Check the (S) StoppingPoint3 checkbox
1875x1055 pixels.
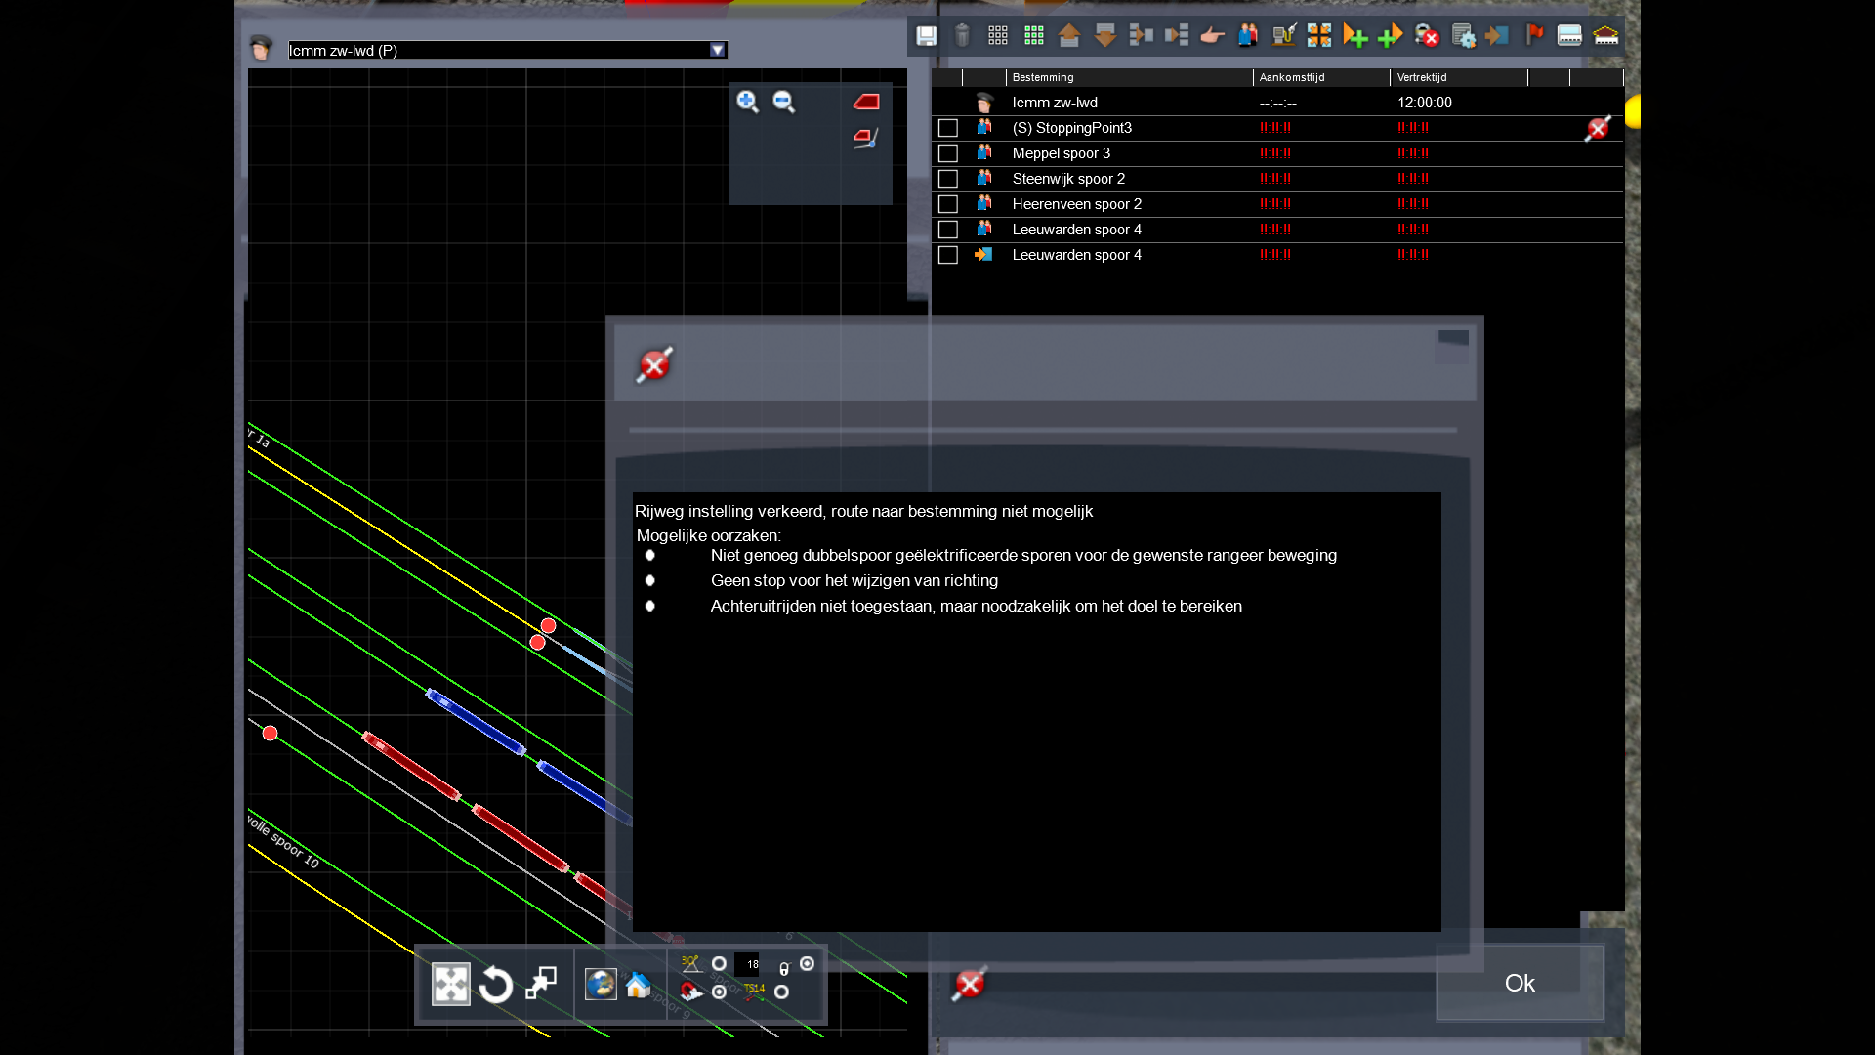[947, 128]
